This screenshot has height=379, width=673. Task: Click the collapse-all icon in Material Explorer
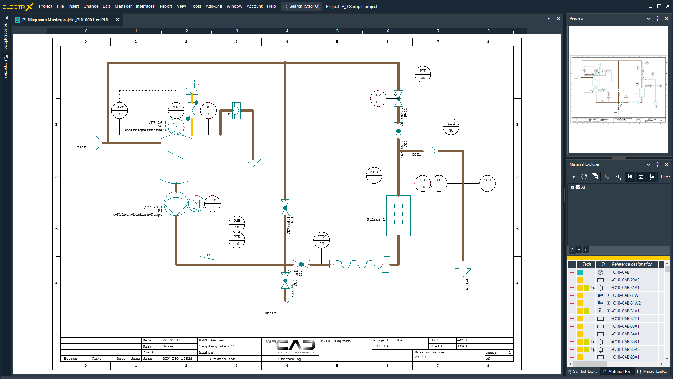coord(595,177)
